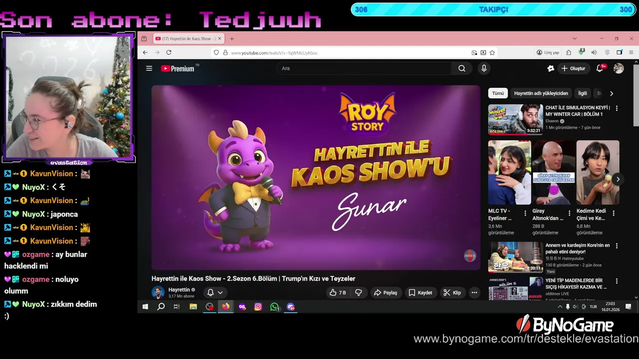Viewport: 639px width, 359px height.
Task: Select the İlgili filter chip
Action: [583, 93]
